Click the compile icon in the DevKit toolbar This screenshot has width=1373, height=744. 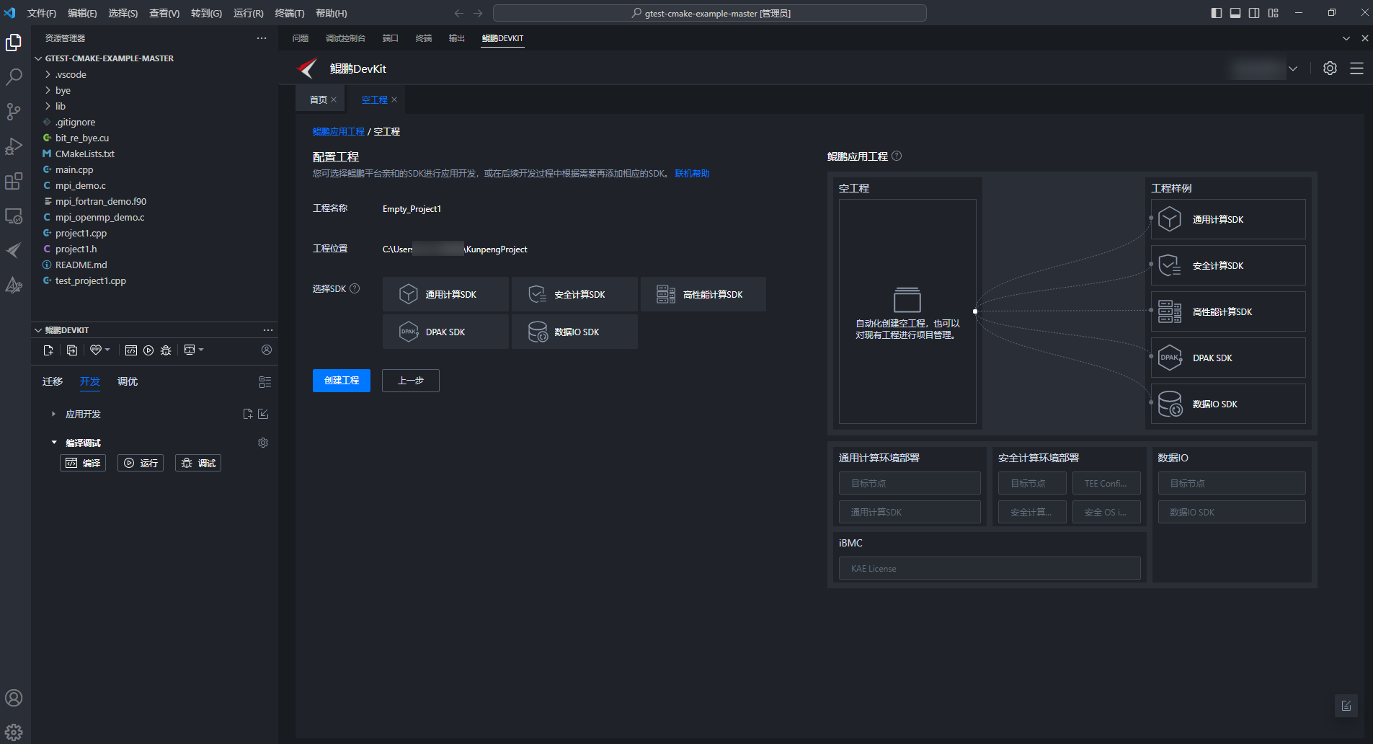[131, 350]
